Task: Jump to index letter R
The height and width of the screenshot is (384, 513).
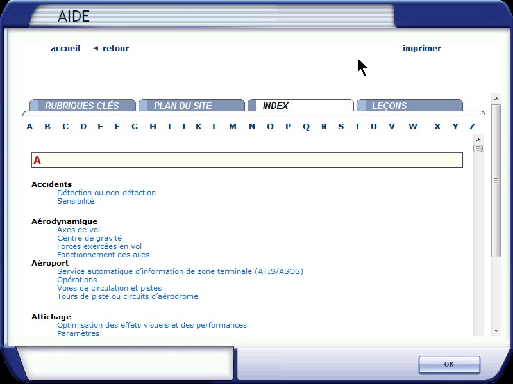Action: (324, 126)
